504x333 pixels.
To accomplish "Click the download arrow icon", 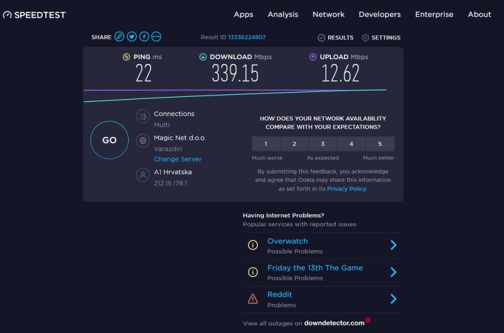I will coord(203,57).
